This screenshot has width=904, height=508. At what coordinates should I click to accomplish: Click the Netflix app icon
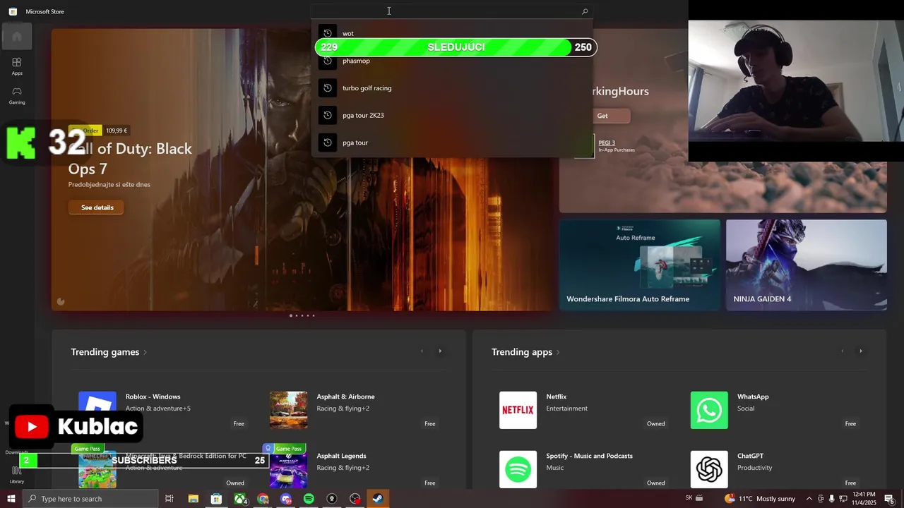pyautogui.click(x=518, y=410)
